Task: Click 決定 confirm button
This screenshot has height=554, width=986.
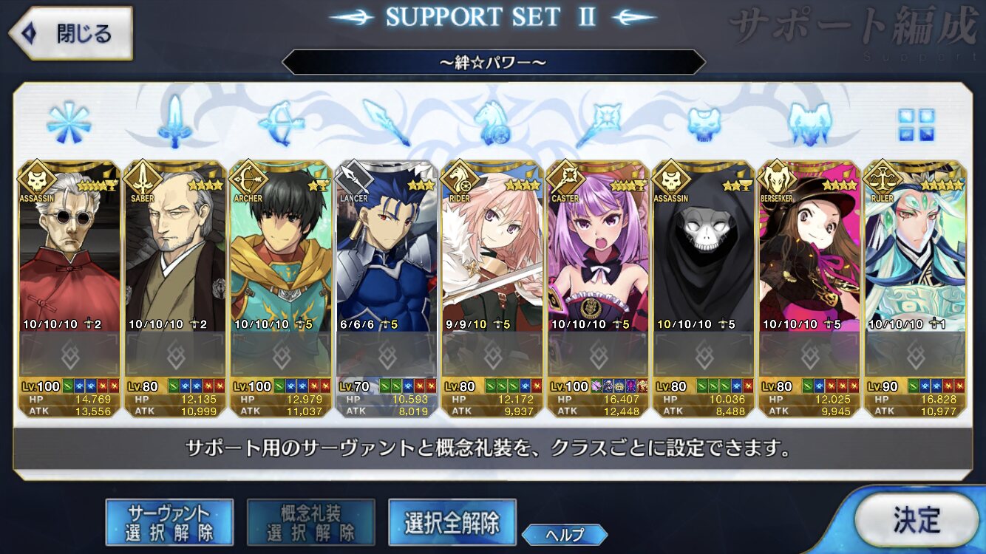Action: [x=917, y=520]
